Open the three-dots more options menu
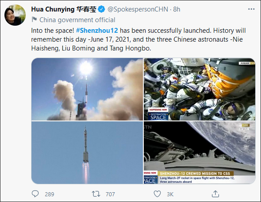 tap(251, 9)
